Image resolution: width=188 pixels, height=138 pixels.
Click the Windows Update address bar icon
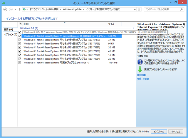24,9
